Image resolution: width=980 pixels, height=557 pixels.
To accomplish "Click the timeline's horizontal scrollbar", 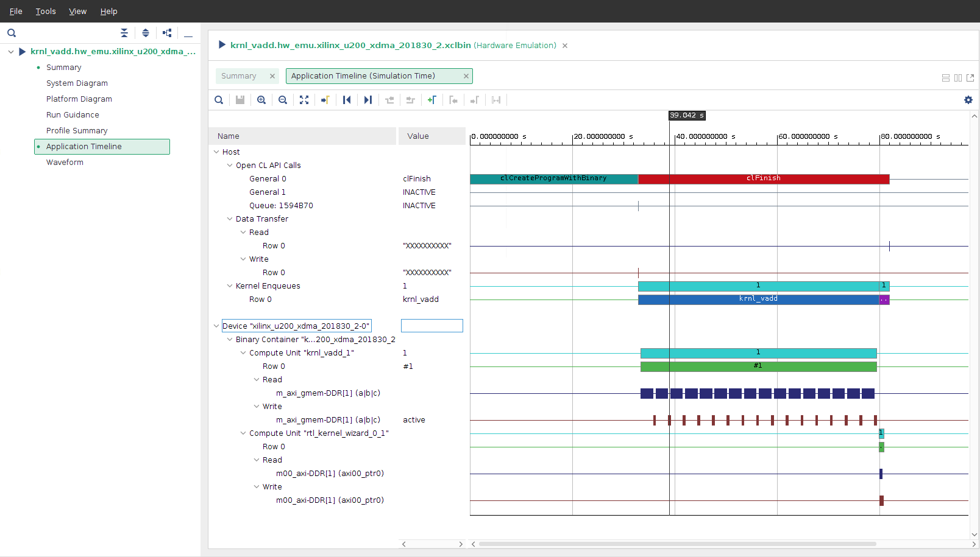I will (x=676, y=544).
